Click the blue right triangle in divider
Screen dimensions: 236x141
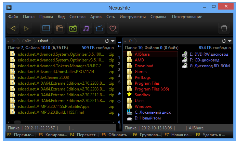tap(119, 115)
